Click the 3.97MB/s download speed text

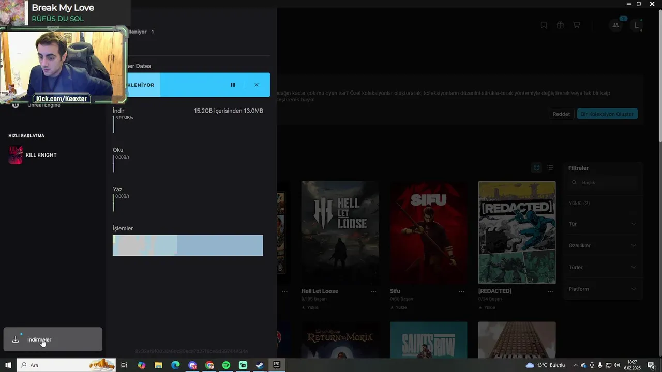[124, 118]
